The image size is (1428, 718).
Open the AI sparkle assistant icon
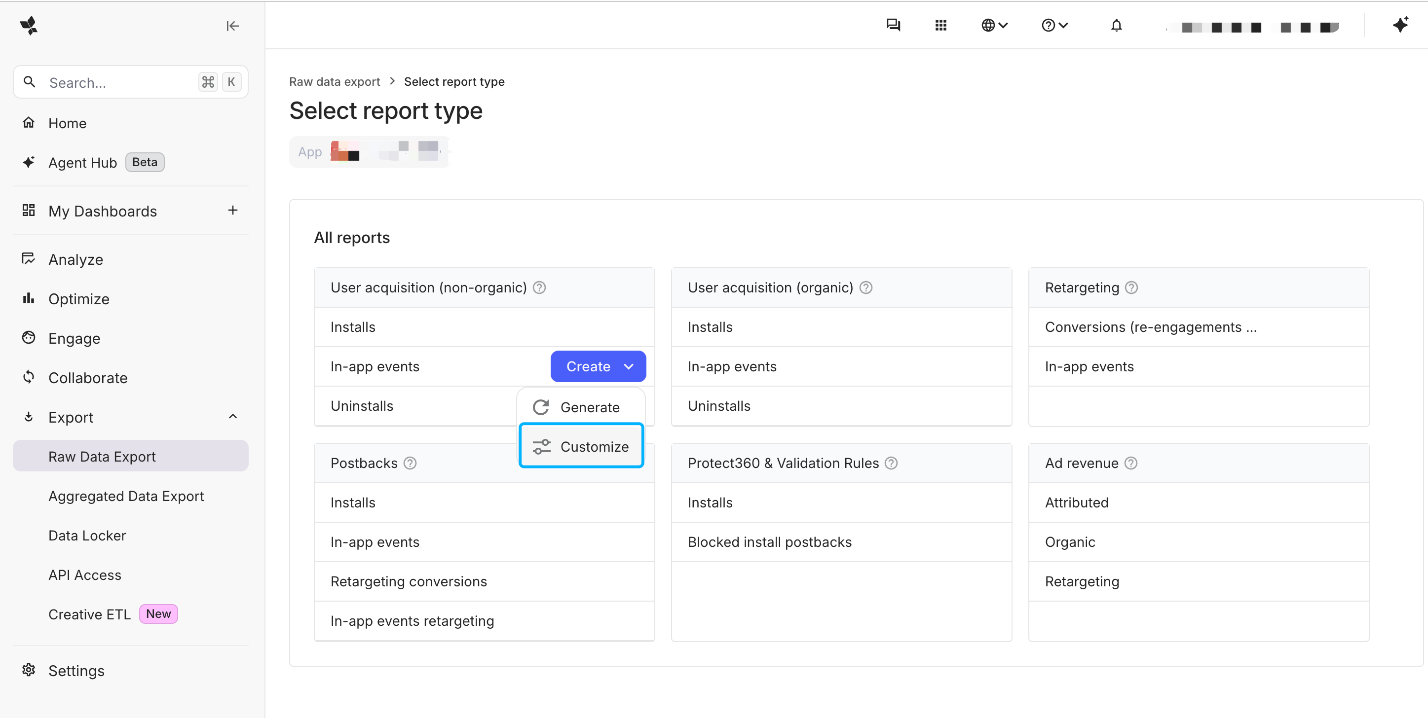tap(1401, 25)
